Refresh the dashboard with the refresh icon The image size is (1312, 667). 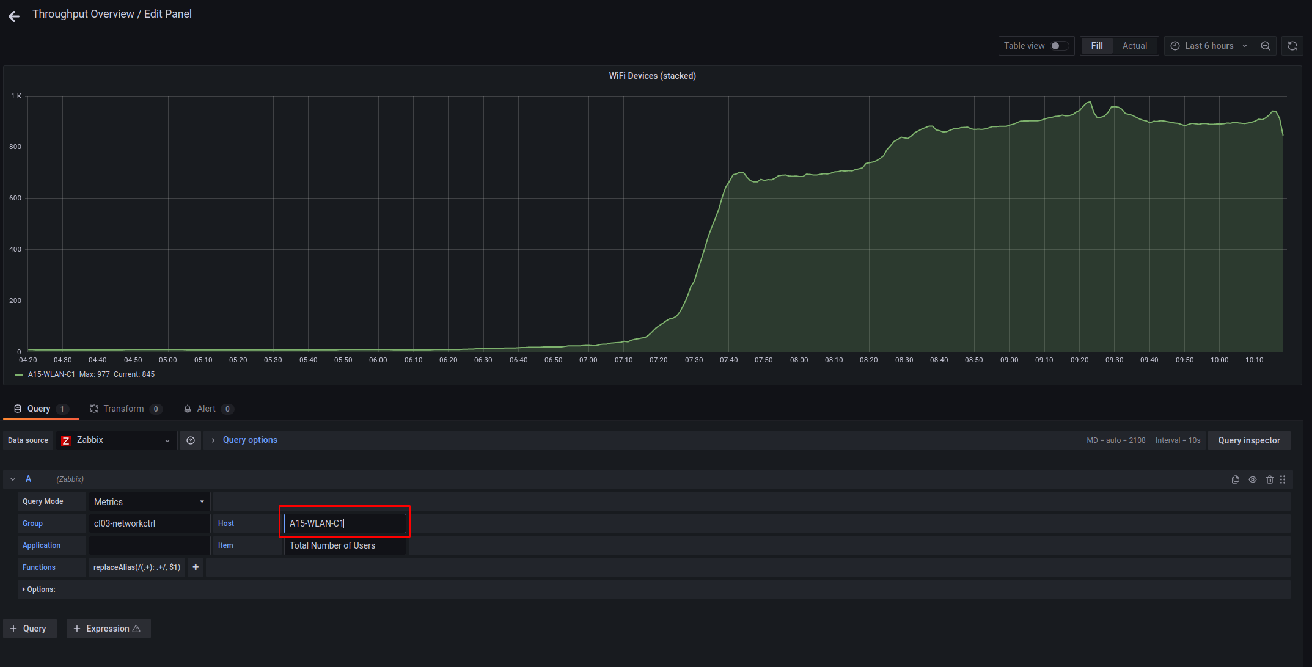pos(1292,45)
